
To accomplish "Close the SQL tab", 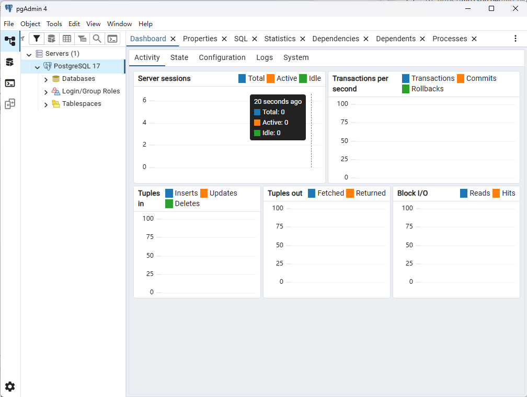I will coord(255,39).
